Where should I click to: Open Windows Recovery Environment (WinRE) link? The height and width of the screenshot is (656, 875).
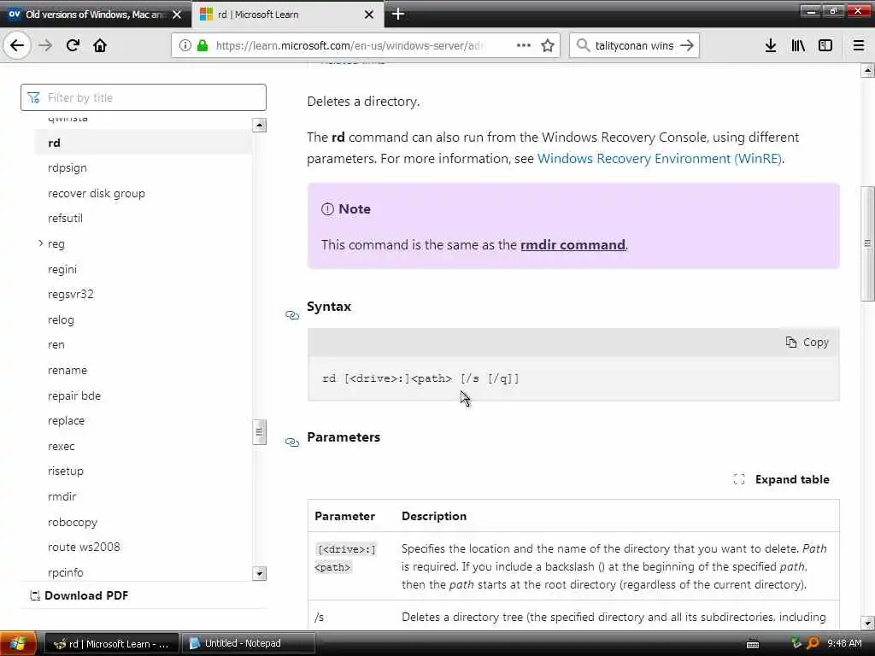click(x=659, y=158)
